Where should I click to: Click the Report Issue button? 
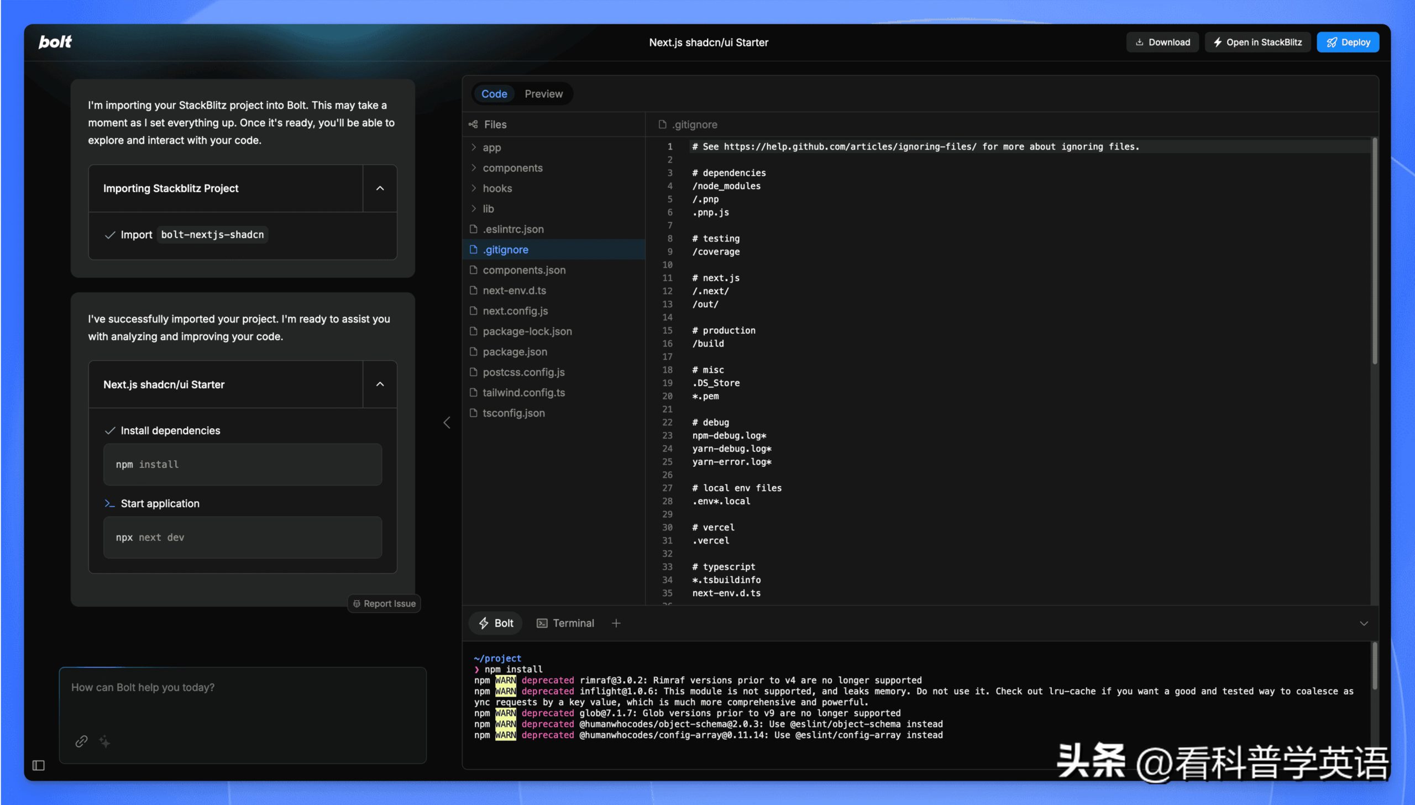pos(384,604)
